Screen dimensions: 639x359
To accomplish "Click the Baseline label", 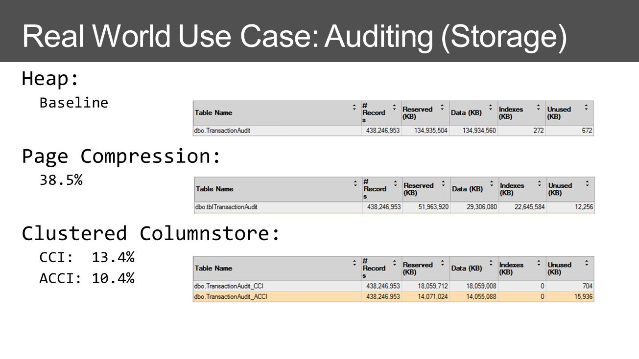I will click(74, 103).
